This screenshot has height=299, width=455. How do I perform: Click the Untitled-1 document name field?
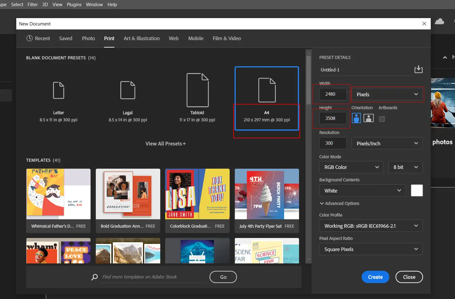(x=366, y=70)
